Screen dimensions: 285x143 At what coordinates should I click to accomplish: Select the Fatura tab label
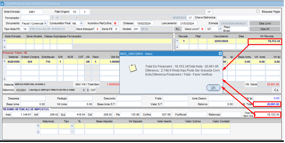[18, 53]
